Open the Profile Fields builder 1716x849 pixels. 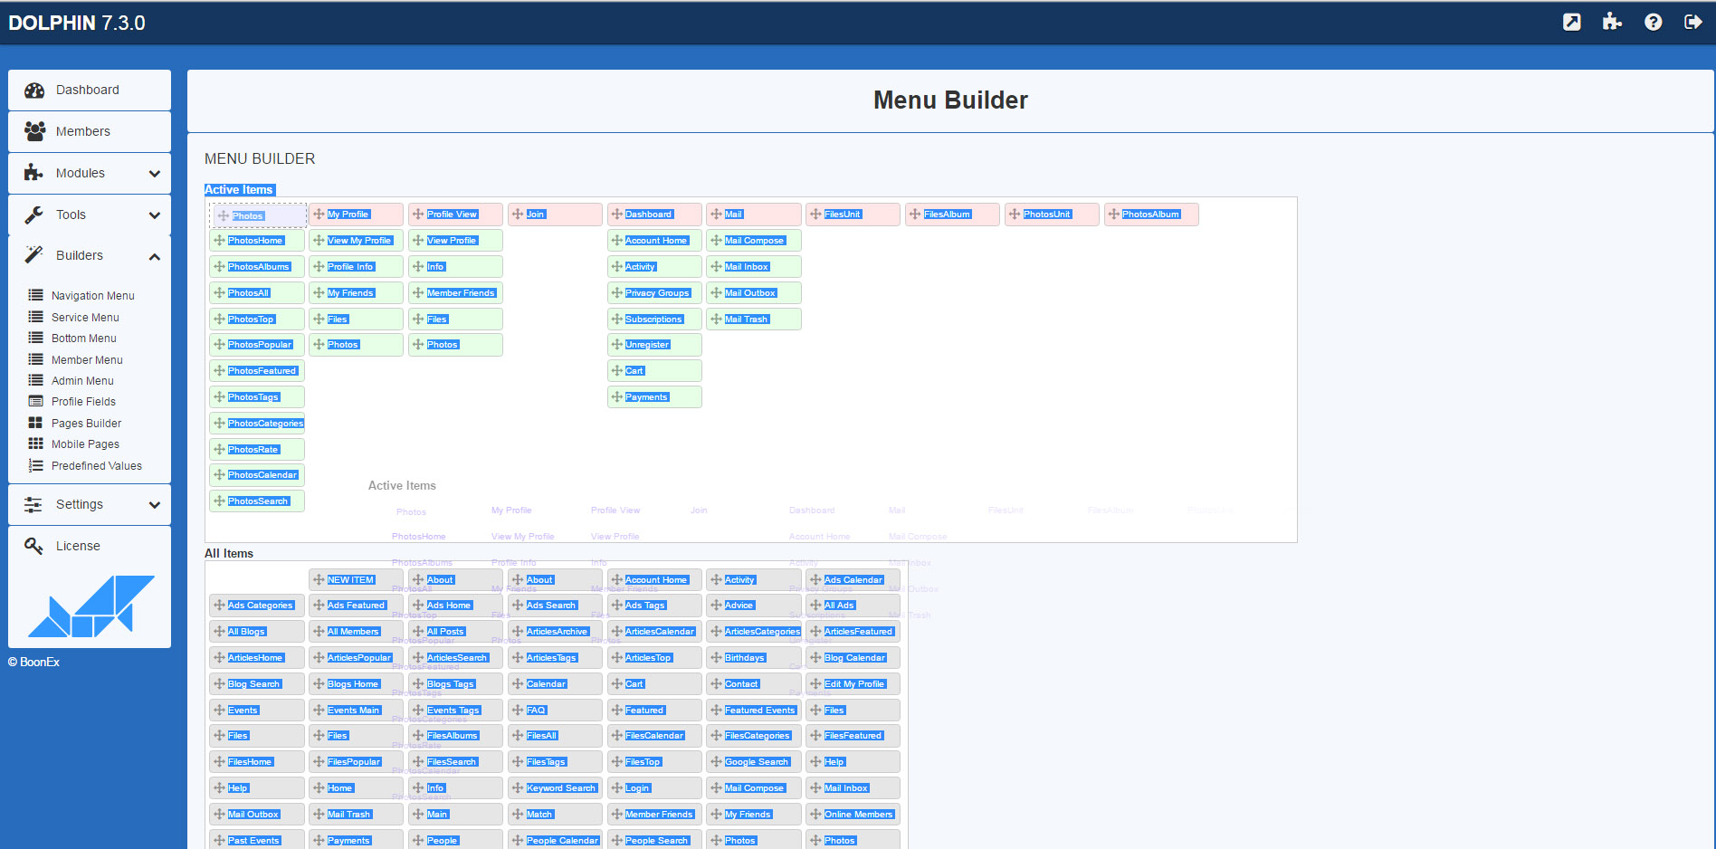click(x=83, y=402)
